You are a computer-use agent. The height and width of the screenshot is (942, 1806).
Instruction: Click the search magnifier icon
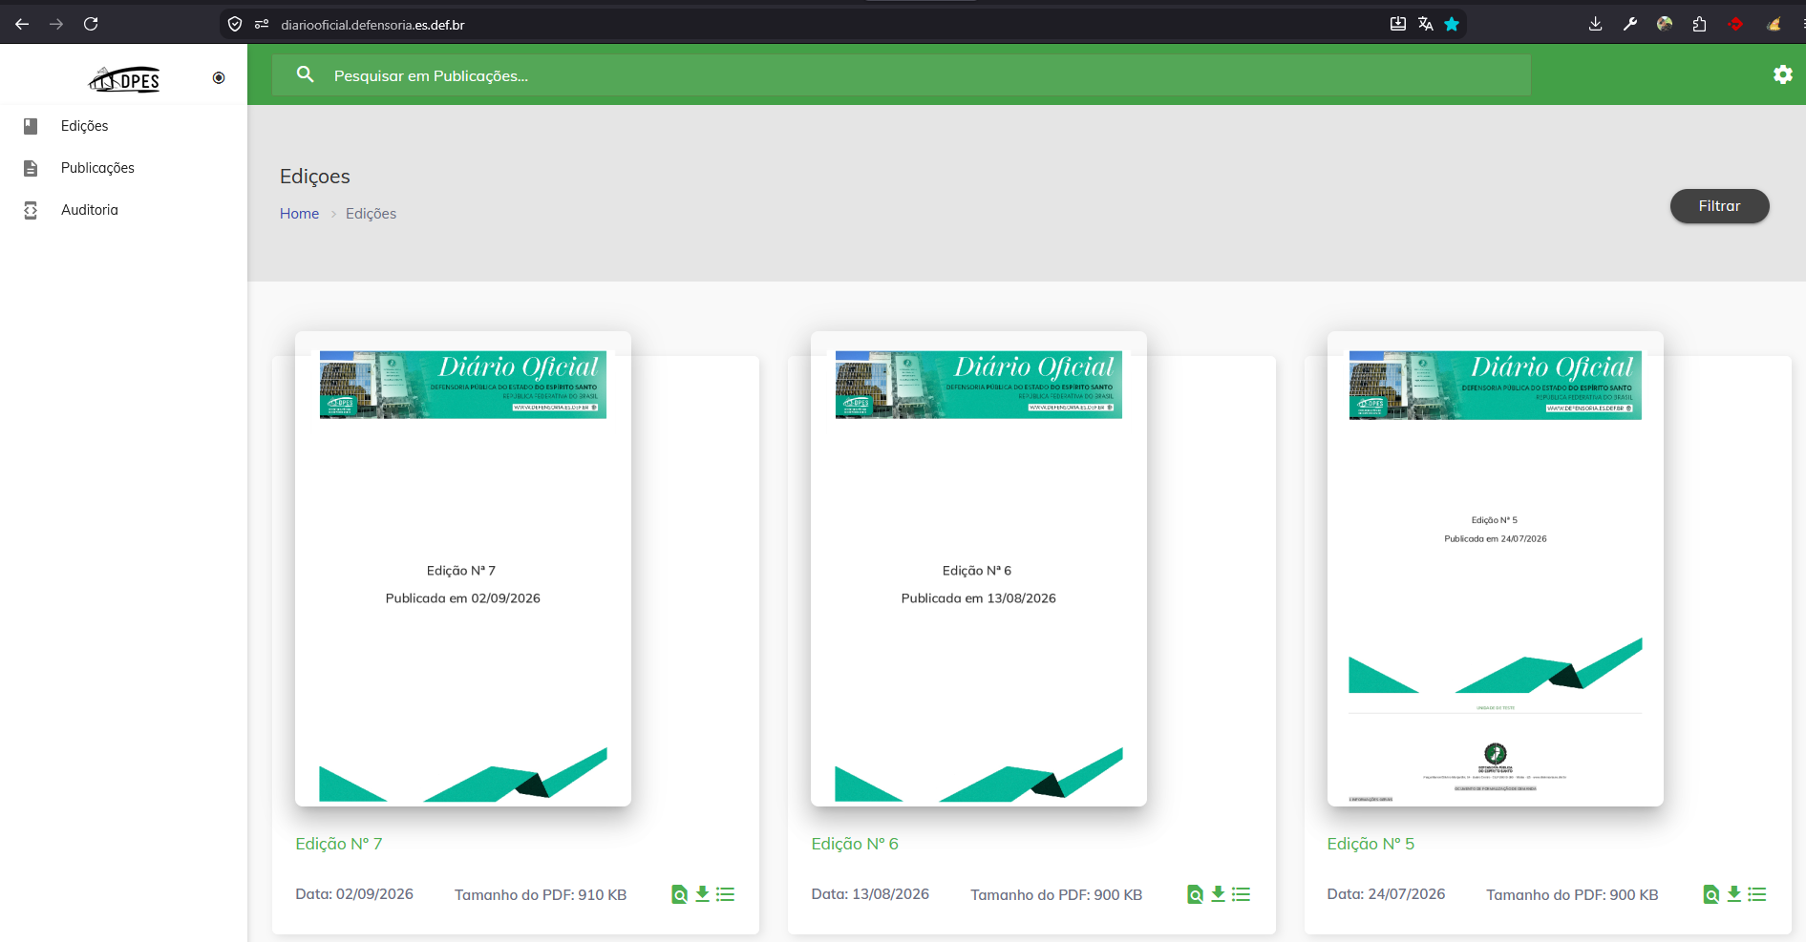click(306, 74)
